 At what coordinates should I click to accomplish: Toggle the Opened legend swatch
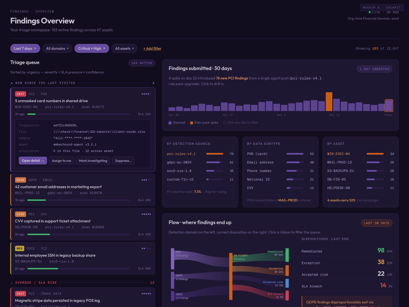(170, 123)
